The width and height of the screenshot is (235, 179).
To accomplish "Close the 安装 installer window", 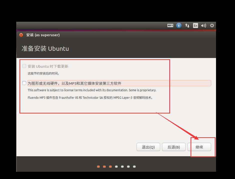I will coord(21,35).
